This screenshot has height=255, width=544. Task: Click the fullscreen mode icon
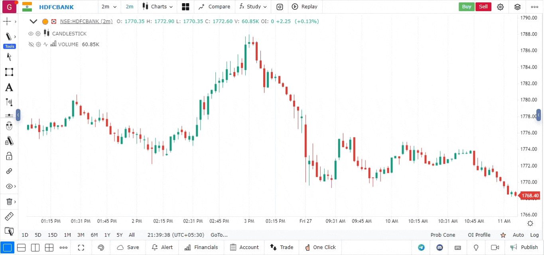click(x=81, y=247)
